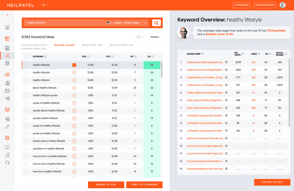Screen dimensions: 294x191
Task: Check the box for 'about healthy lifestyle'
Action: [x=26, y=88]
